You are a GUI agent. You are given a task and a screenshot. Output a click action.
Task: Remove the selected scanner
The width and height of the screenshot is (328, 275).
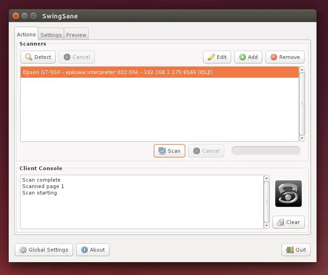[285, 57]
